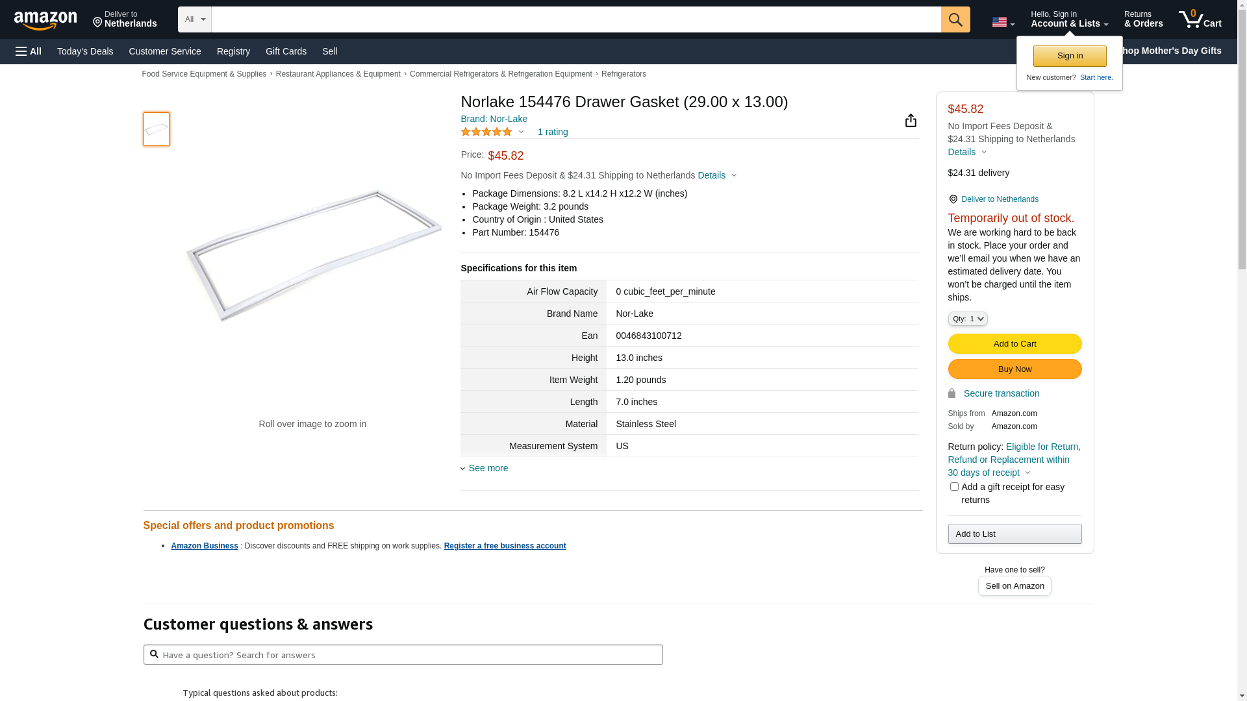Click the Deliver to Netherlands location pin

tap(125, 19)
